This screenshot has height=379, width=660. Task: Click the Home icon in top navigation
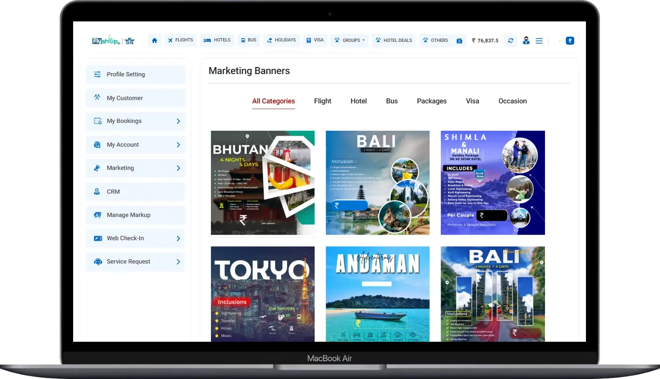155,41
